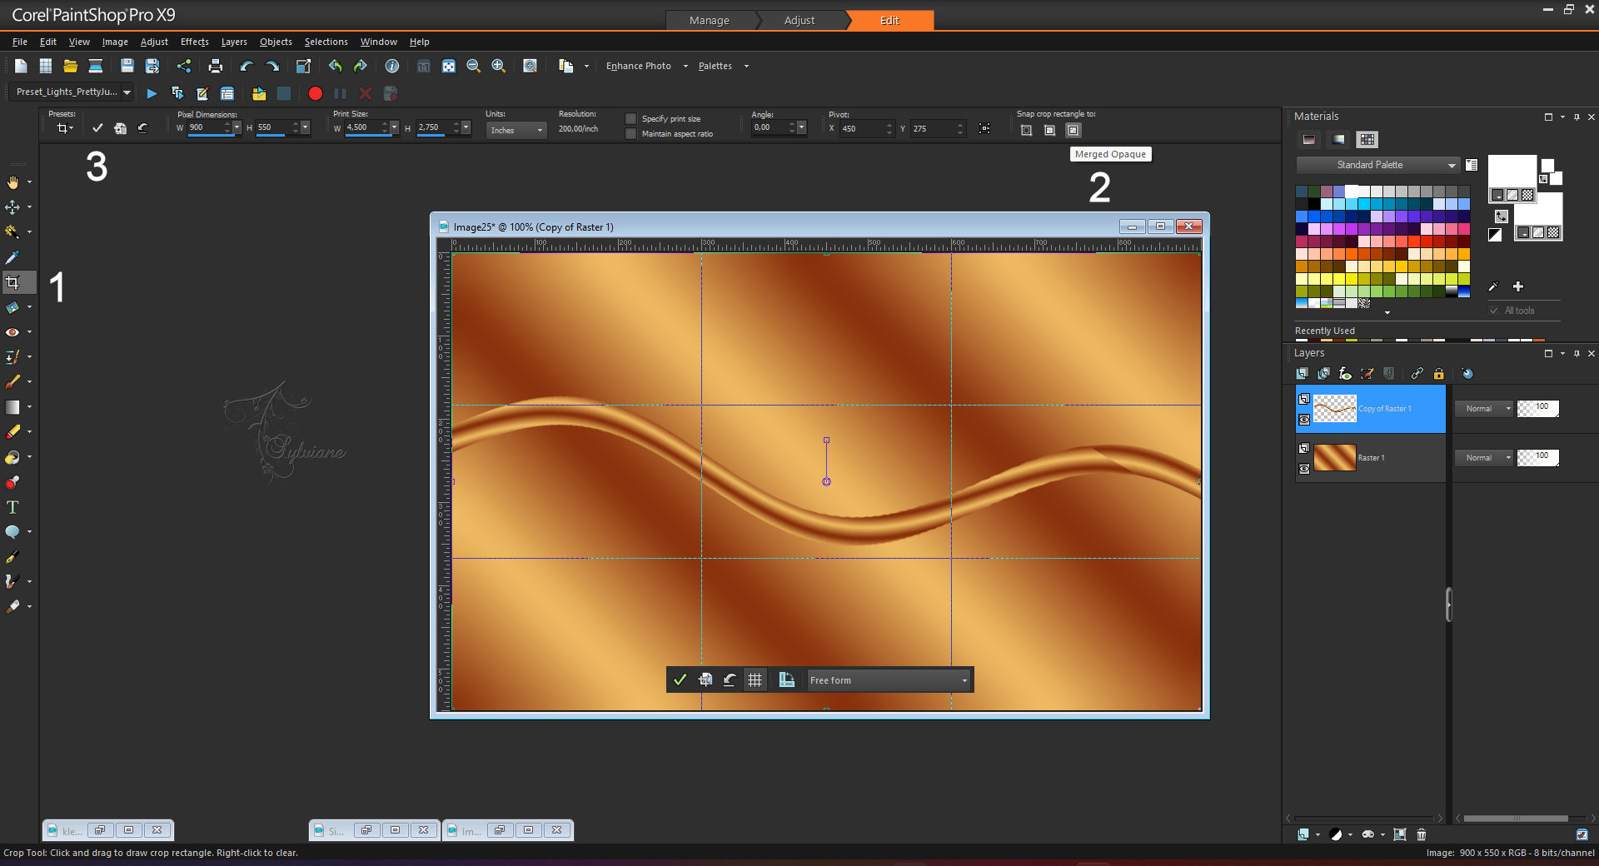Toggle the All tools checkbox
The image size is (1599, 866).
pos(1494,311)
